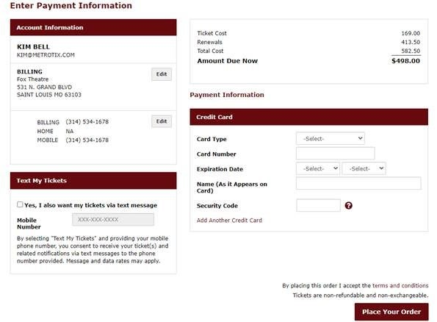Edit the phone numbers
Image resolution: width=437 pixels, height=322 pixels.
click(162, 121)
